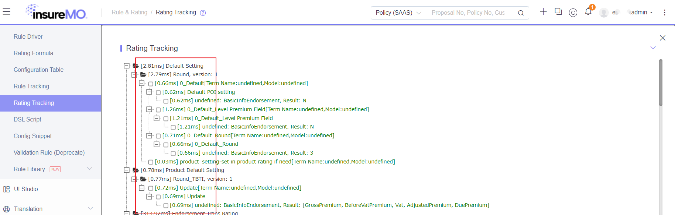Collapse the 0_Default[Term Name node
The width and height of the screenshot is (675, 215).
(x=142, y=83)
